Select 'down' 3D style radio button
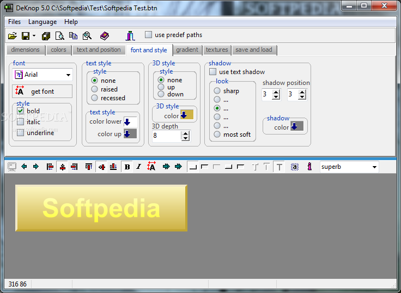This screenshot has height=293, width=401. [x=161, y=94]
